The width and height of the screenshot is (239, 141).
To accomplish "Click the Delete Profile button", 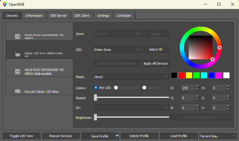I will (x=139, y=136).
